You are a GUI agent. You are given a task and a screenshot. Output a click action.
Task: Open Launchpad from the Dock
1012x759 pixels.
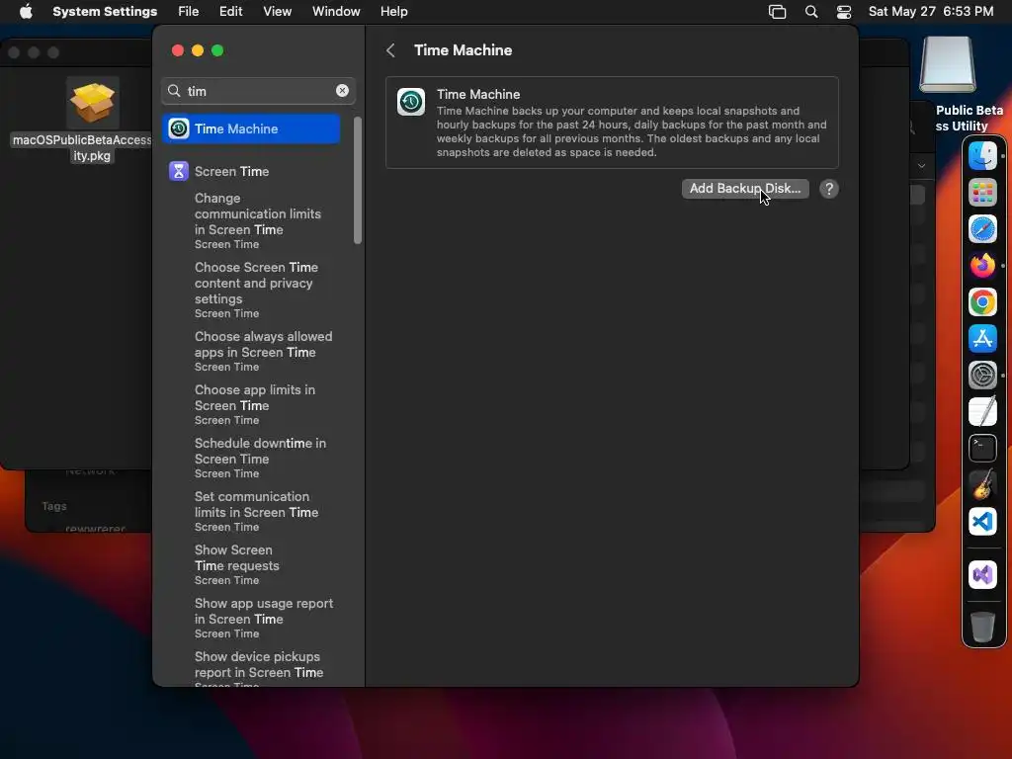pyautogui.click(x=982, y=193)
